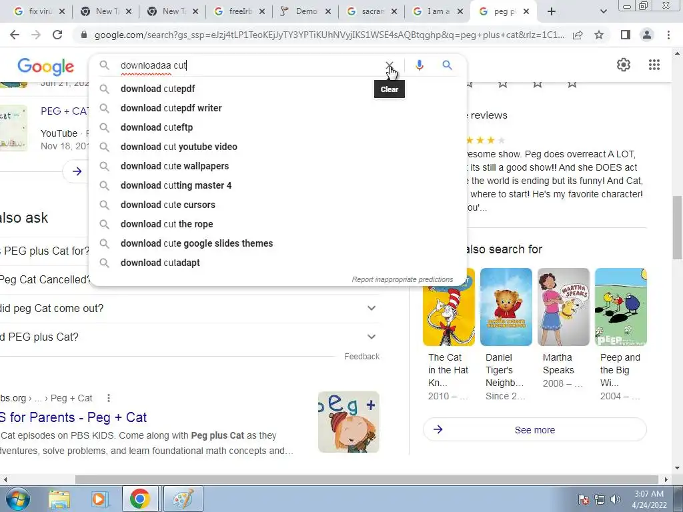
Task: Select 'download cute google slides themes' suggestion
Action: pos(278,243)
